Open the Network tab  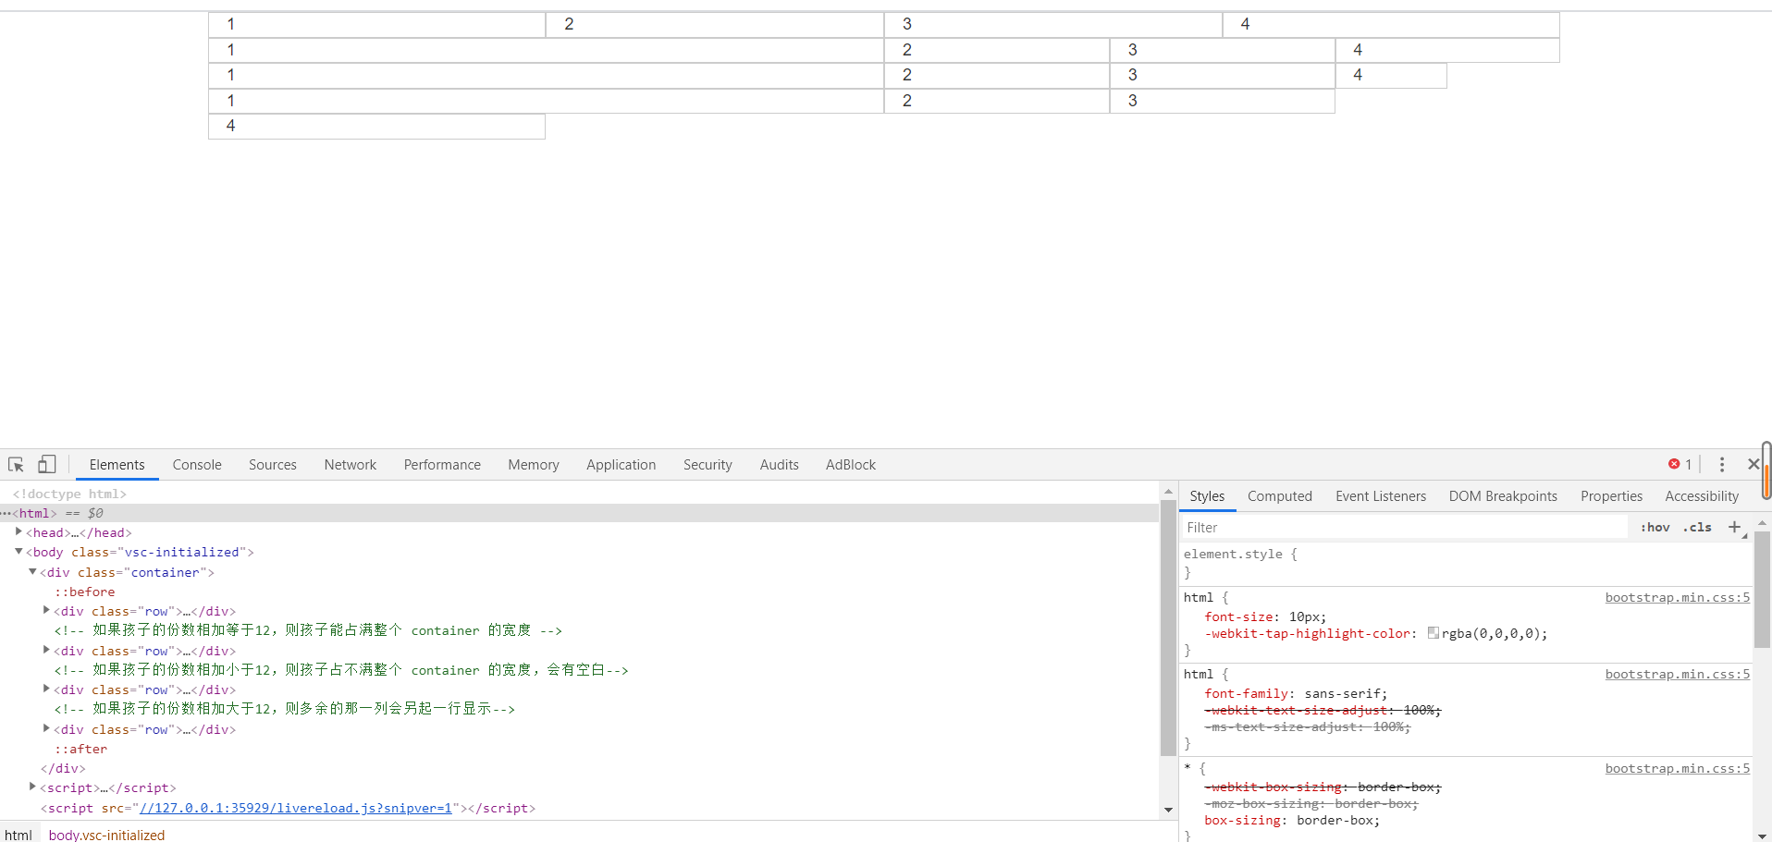coord(350,465)
